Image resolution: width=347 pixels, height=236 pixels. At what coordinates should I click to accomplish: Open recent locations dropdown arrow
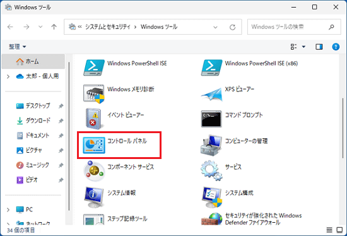pos(40,27)
